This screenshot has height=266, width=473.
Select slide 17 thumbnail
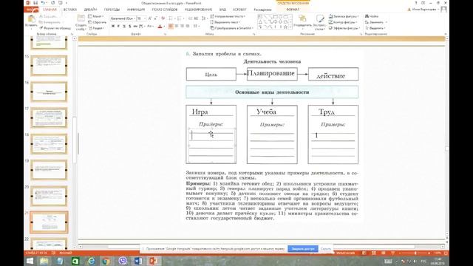click(x=49, y=117)
